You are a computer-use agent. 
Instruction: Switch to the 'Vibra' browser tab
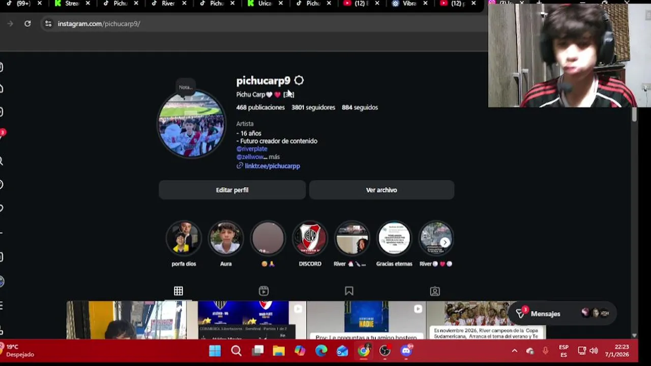409,4
